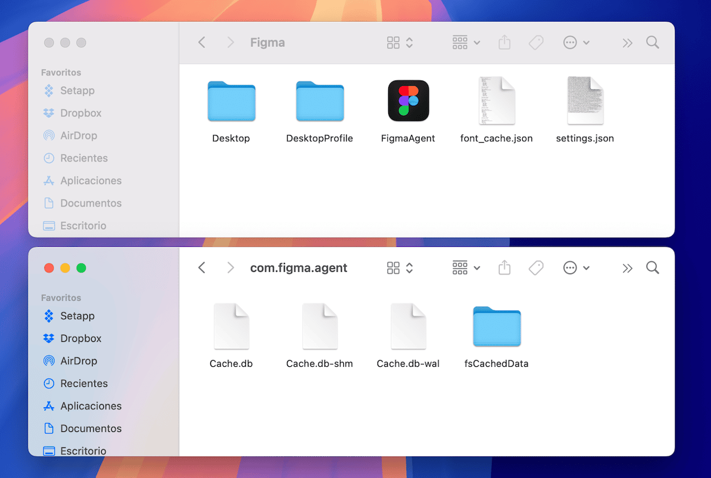The image size is (711, 478).
Task: Open the more actions menu in com.figma.agent window
Action: coord(576,268)
